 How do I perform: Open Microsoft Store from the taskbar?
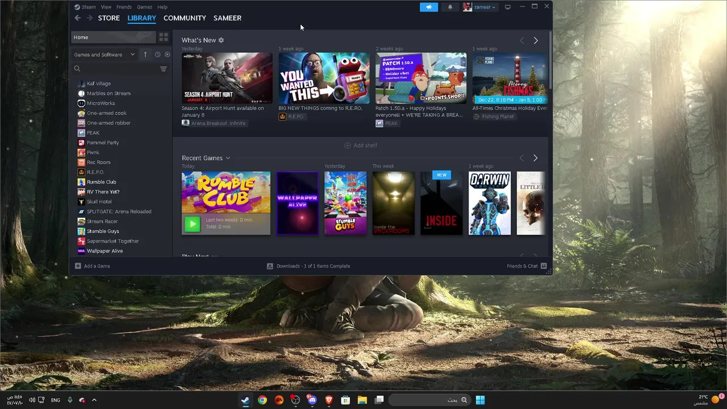tap(345, 400)
